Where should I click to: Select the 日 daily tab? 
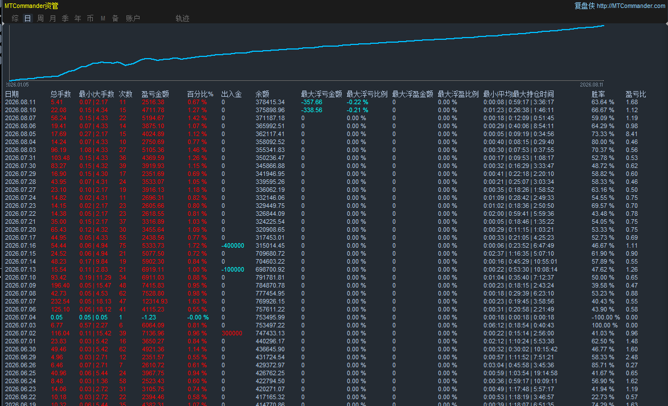28,18
